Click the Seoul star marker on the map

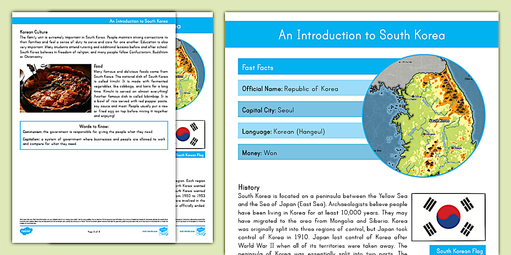412,96
